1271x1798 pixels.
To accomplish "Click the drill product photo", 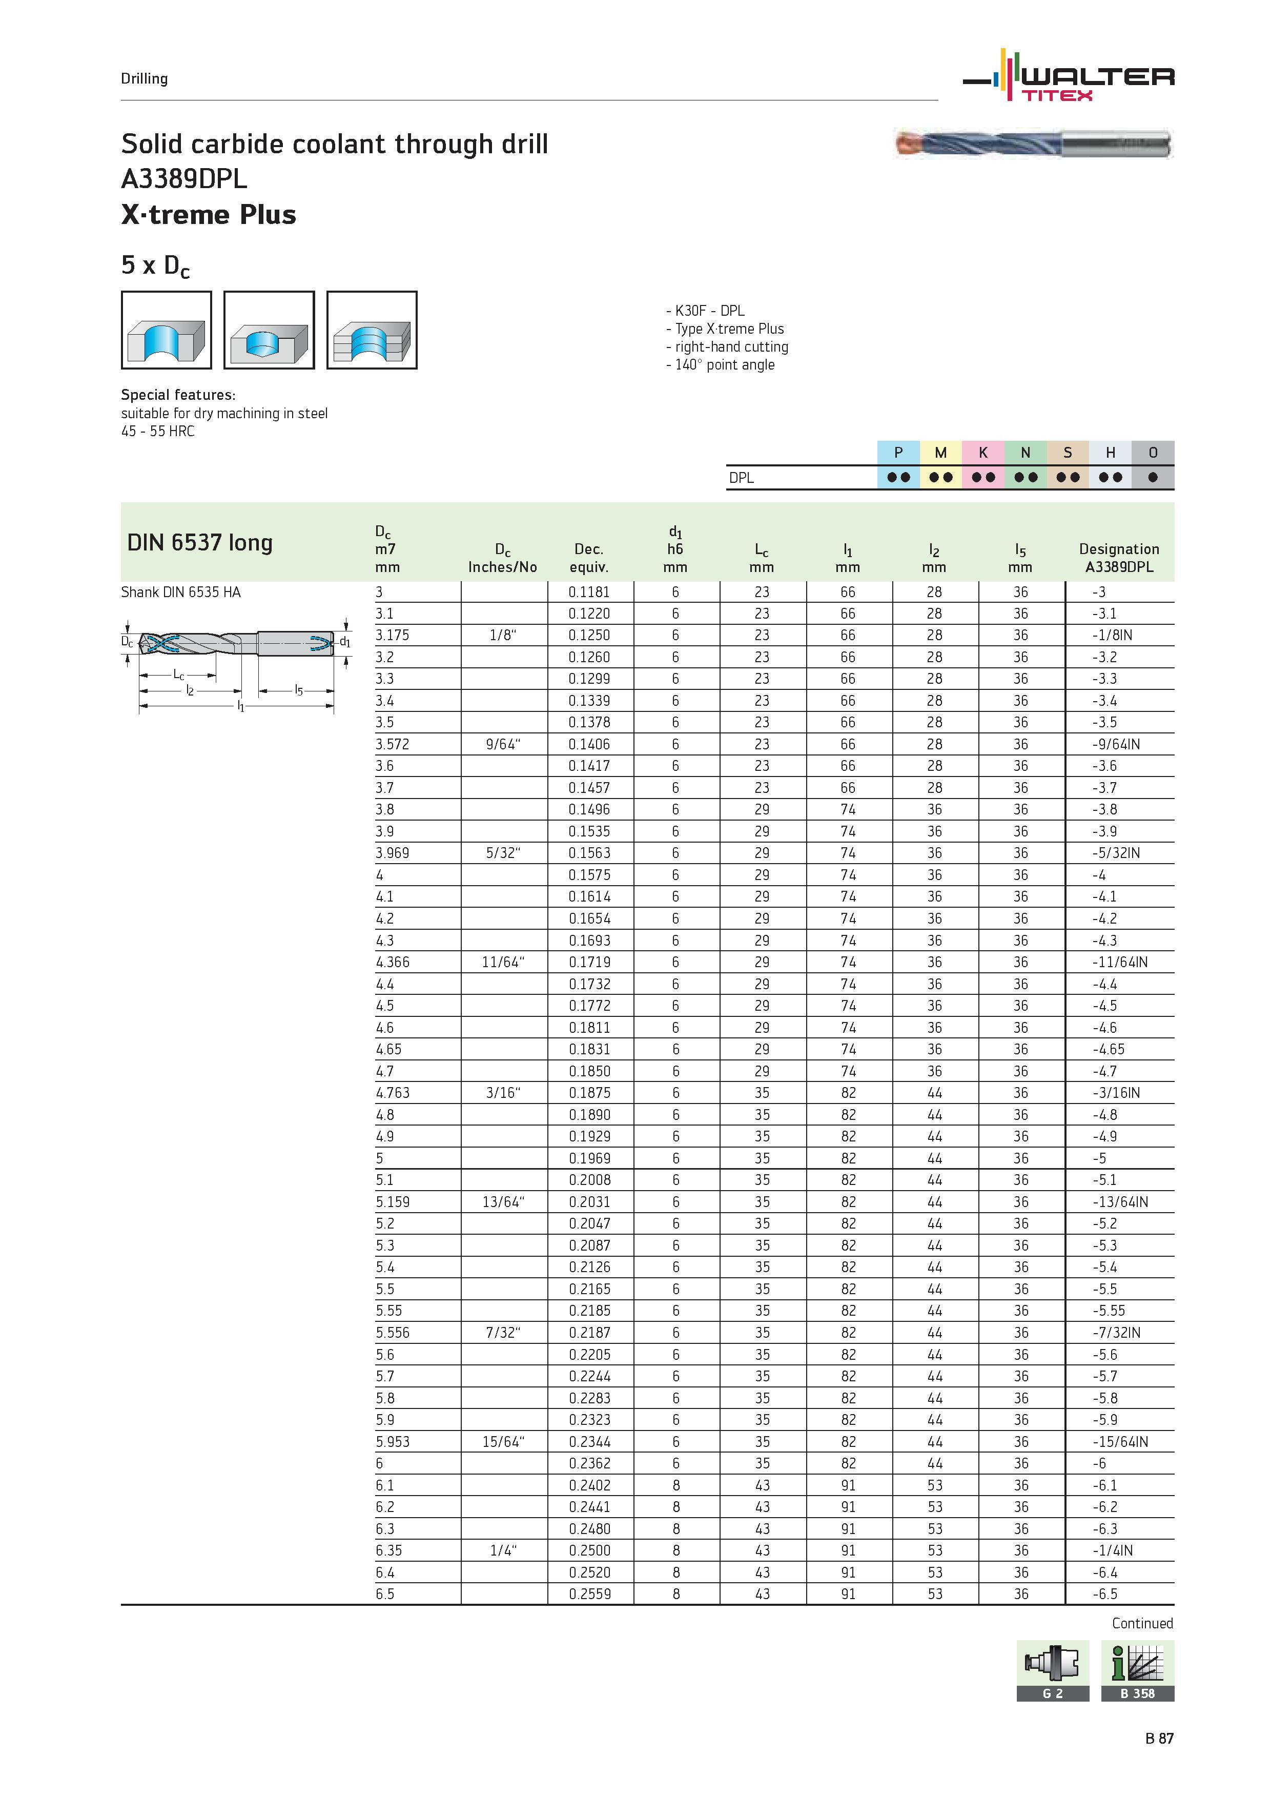I will click(x=1034, y=144).
